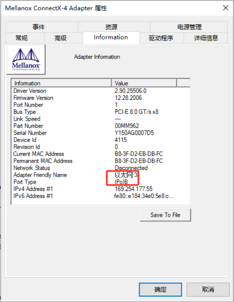Select the value 2.90.25506.0
234x302 pixels.
tap(131, 91)
